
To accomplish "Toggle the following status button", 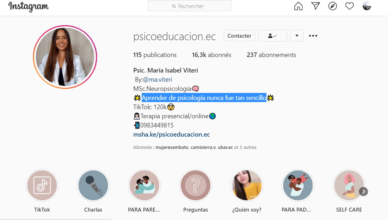I will point(273,36).
